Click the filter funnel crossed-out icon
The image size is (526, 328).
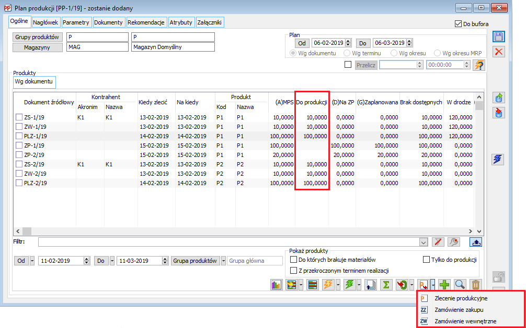click(438, 242)
